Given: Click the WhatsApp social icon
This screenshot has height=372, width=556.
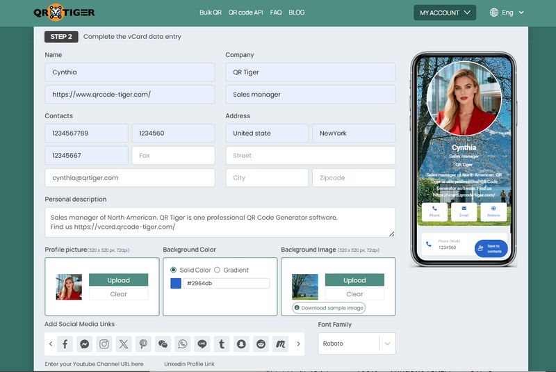Looking at the screenshot, I should [x=182, y=343].
